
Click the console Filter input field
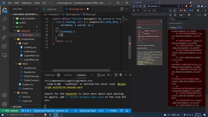180,19
